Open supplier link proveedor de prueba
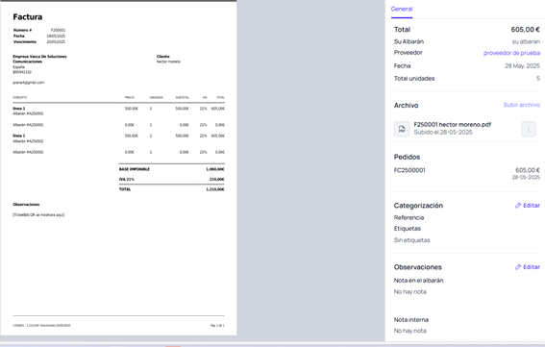545x347 pixels. 511,53
